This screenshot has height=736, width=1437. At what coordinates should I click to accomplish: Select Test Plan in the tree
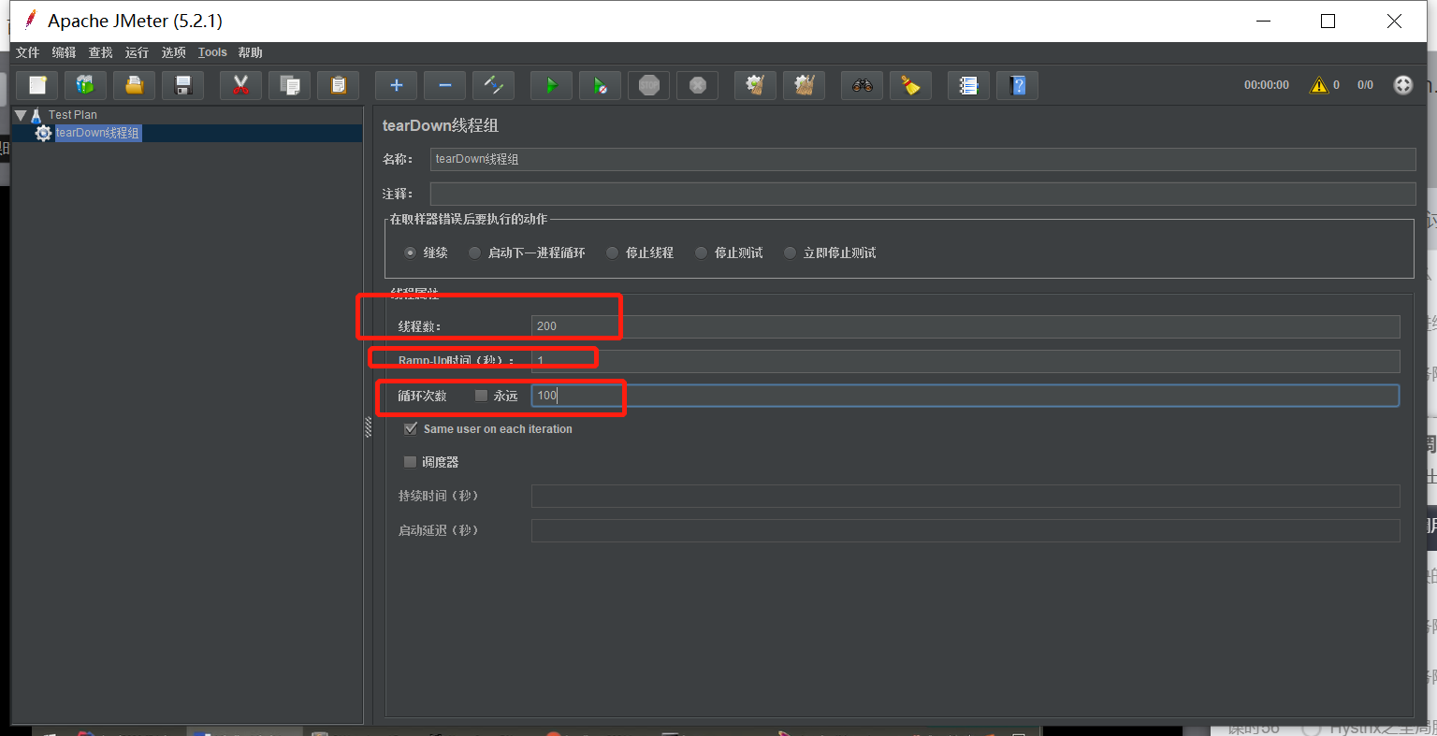pos(72,115)
